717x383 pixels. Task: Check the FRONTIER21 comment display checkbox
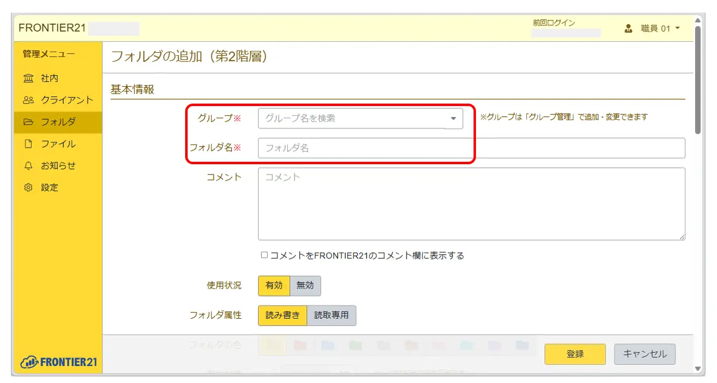point(264,255)
